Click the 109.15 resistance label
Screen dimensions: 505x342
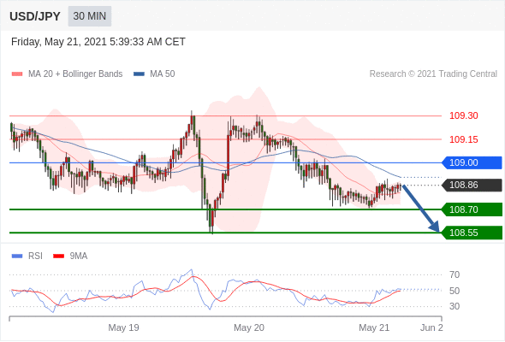click(x=463, y=139)
